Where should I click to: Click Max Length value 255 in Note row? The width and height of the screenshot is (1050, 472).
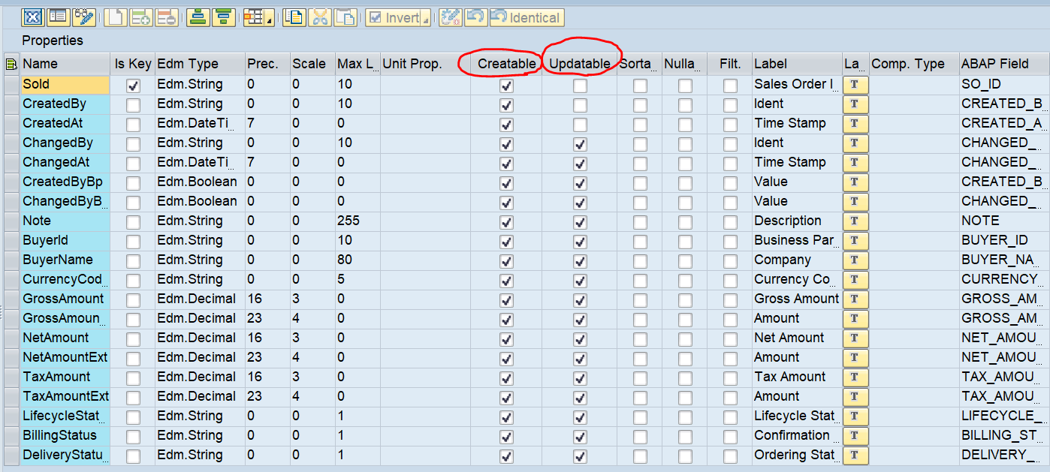[357, 221]
